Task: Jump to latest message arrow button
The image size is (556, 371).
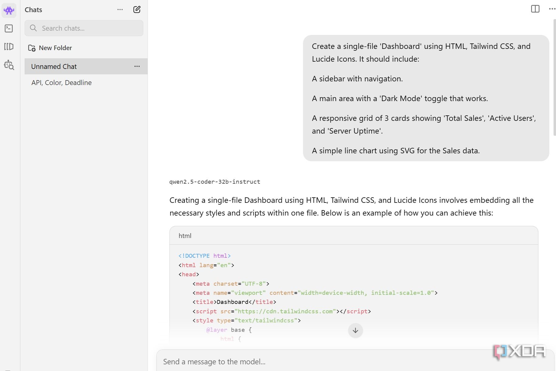Action: 355,330
